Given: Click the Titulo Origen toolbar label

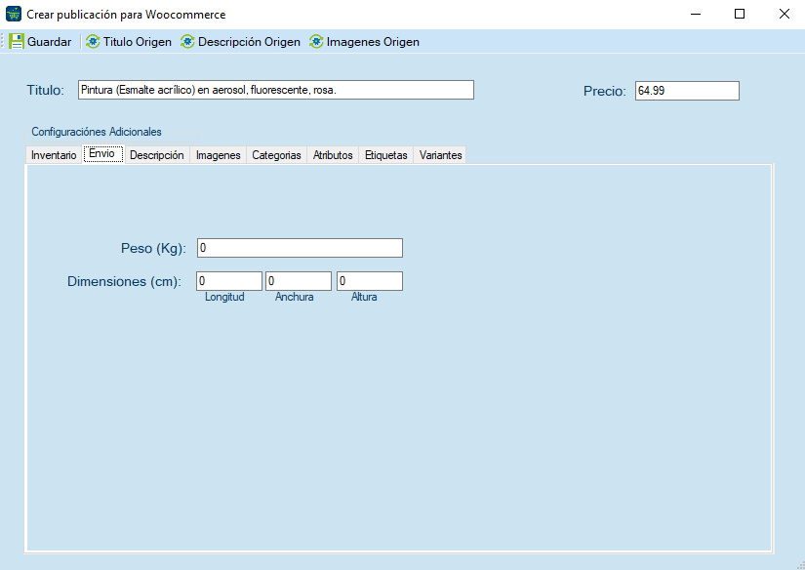Looking at the screenshot, I should (137, 42).
